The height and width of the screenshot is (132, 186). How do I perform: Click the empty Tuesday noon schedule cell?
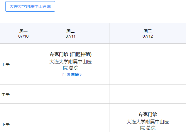(71, 94)
